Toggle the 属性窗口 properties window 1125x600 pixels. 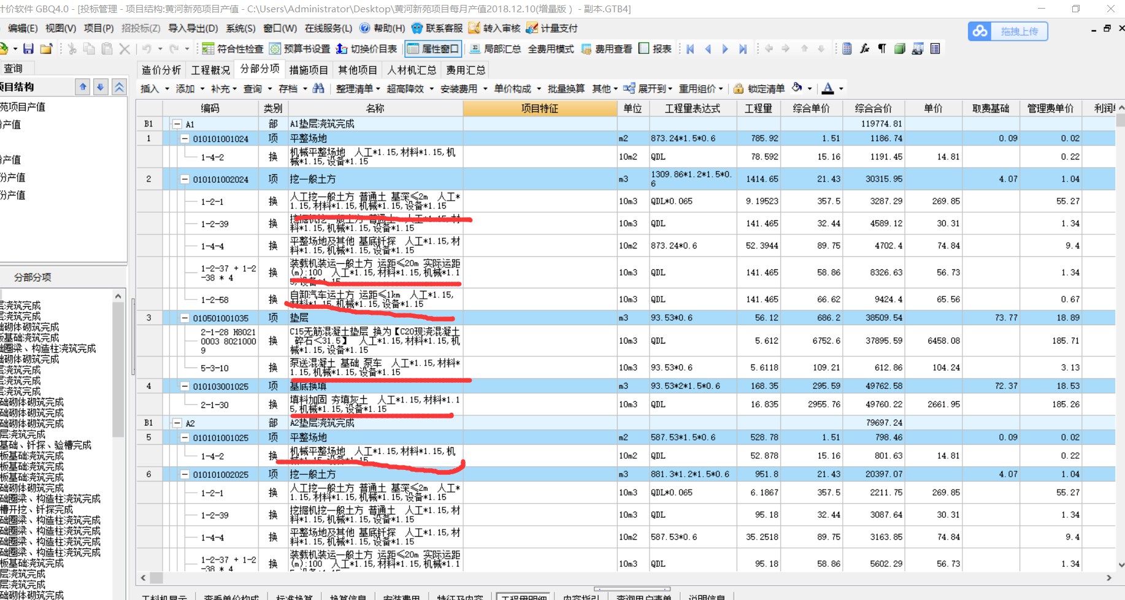coord(433,49)
